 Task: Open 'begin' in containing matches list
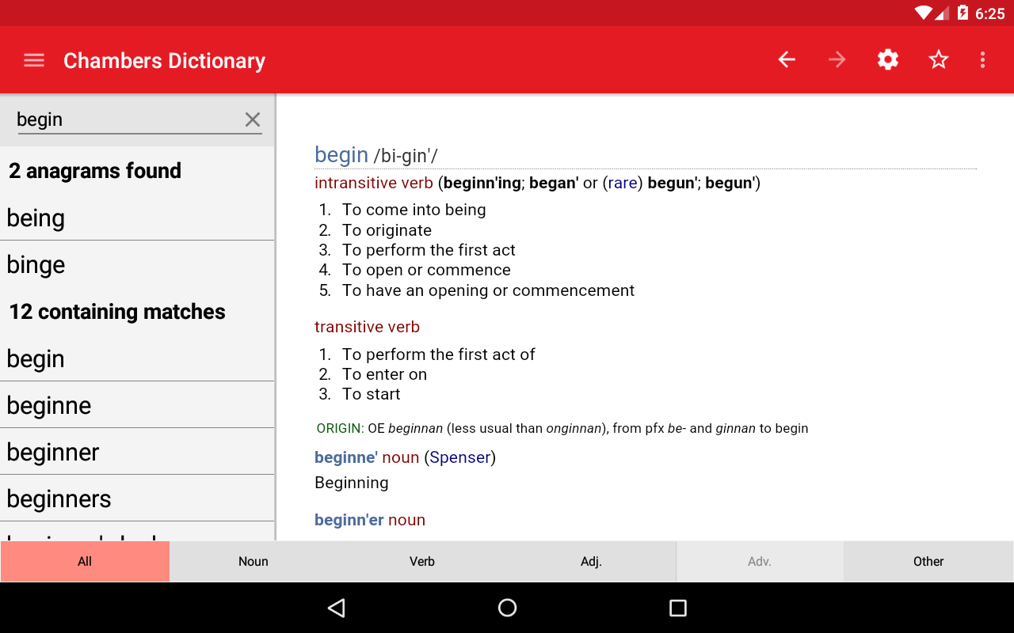coord(137,358)
